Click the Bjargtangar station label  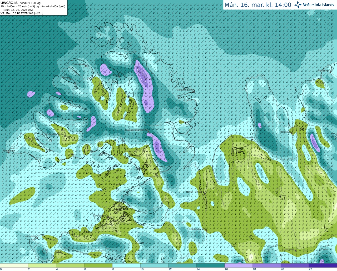coord(9,150)
